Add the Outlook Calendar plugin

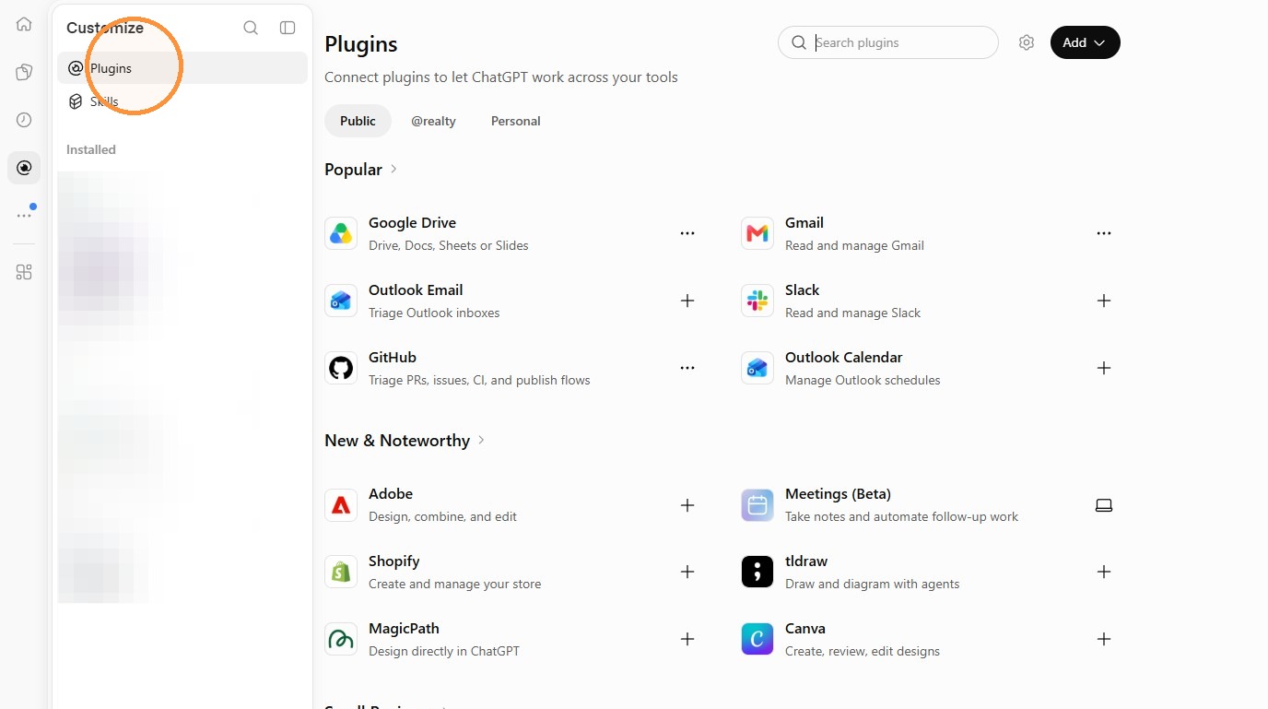coord(1104,368)
